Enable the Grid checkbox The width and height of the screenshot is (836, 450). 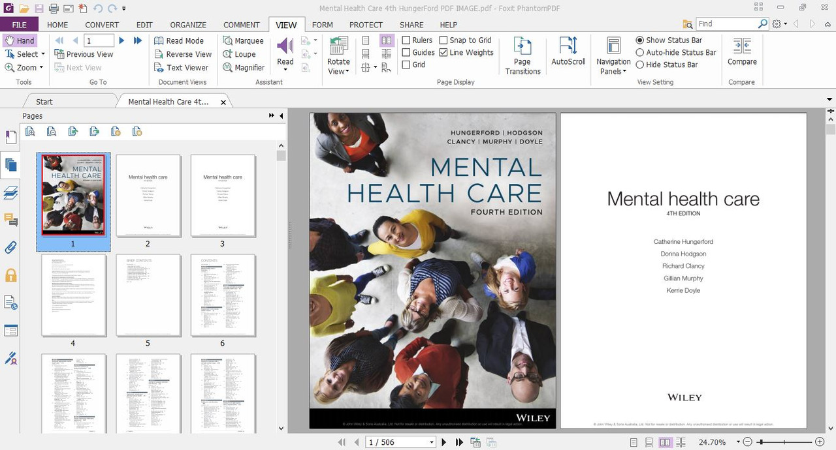(406, 65)
